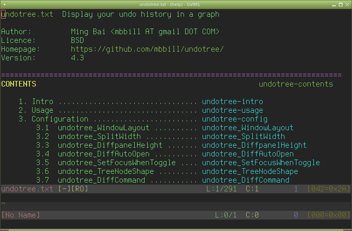Follow the undotree-config help tag

234,119
